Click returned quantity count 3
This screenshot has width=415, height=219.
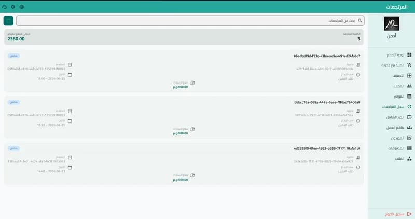pos(358,39)
